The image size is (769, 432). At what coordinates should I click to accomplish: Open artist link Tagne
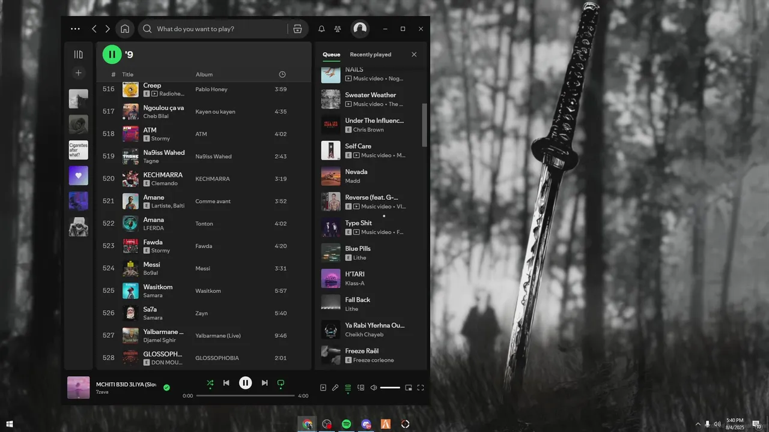[151, 161]
